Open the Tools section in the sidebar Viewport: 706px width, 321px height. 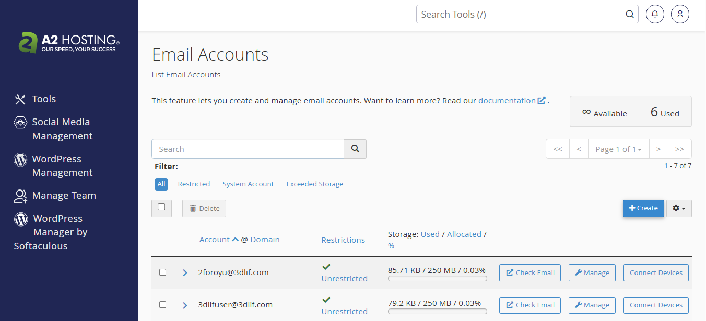coord(44,99)
